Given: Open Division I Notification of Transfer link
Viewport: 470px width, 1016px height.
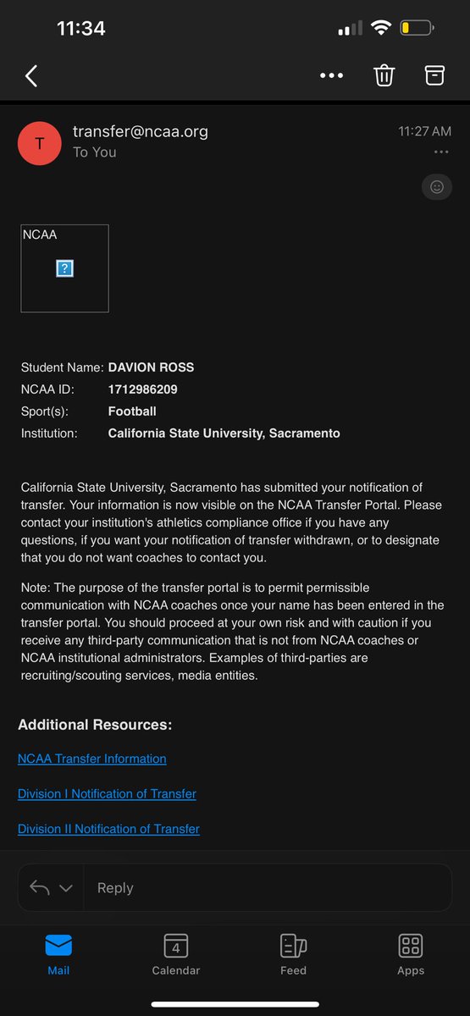Looking at the screenshot, I should tap(107, 793).
